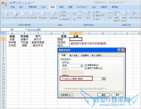Sort Z to A descending
The height and width of the screenshot is (109, 141).
click(74, 19)
